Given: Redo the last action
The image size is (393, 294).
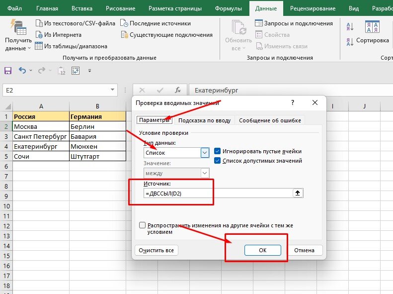Looking at the screenshot, I should (42, 71).
